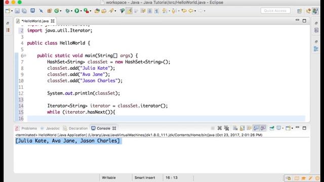Click cursor position '16 : 13' status
Screen dimensions: 324x182
[x=172, y=177]
